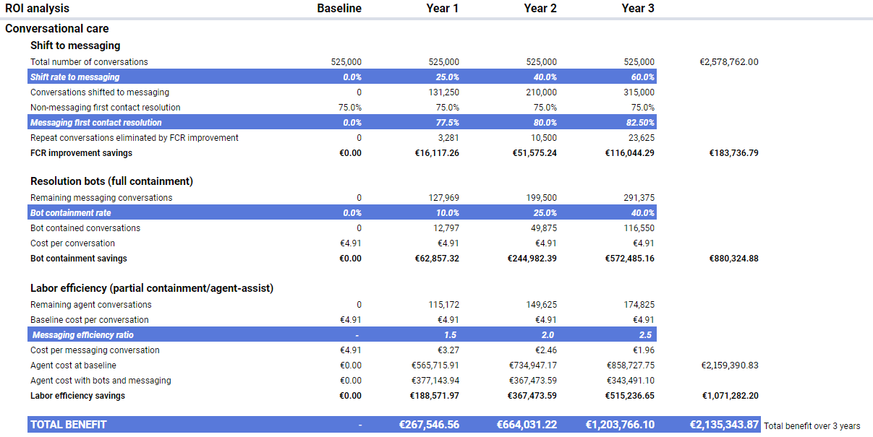
Task: Select the Year 1 column header
Action: (x=443, y=9)
